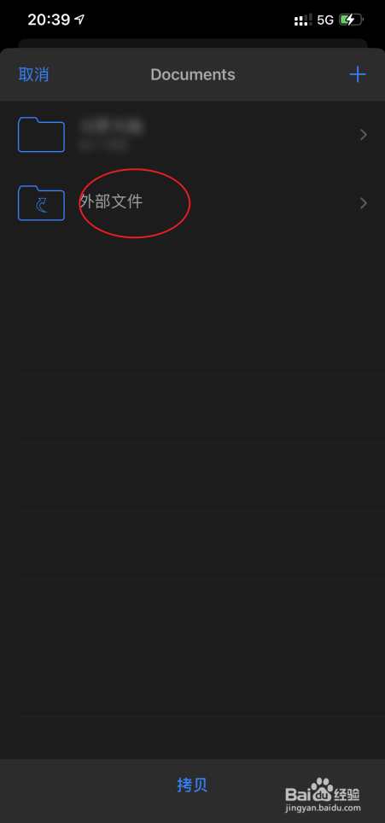Viewport: 385px width, 823px height.
Task: Expand the first folder using its chevron
Action: tap(364, 135)
